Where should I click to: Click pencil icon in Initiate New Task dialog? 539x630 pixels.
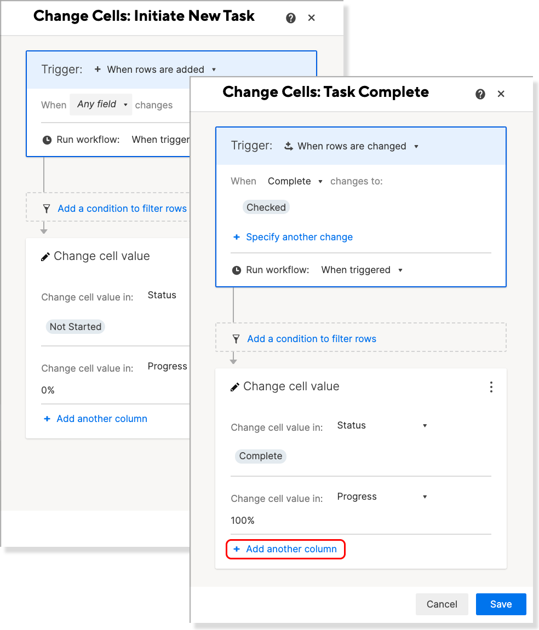point(45,257)
